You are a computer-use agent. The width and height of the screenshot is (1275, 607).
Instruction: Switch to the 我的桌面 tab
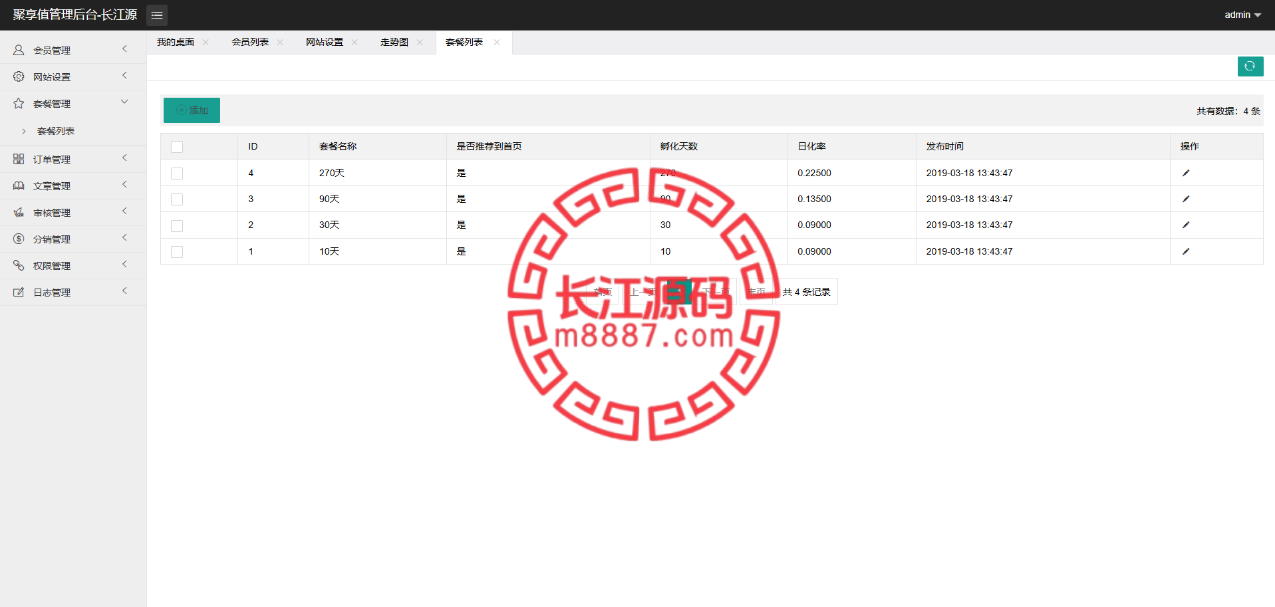[176, 42]
